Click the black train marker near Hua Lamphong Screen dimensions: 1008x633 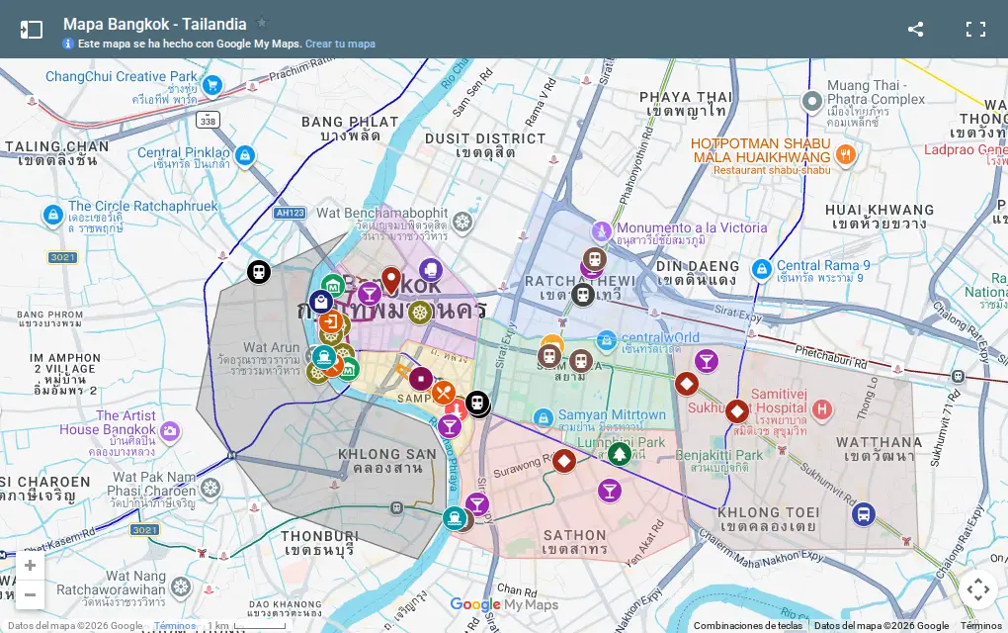(477, 404)
